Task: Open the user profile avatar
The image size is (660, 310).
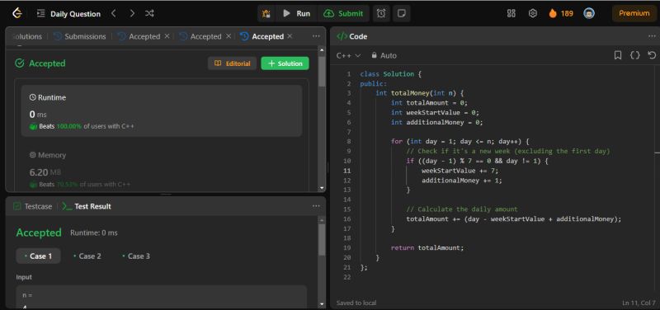Action: (589, 13)
